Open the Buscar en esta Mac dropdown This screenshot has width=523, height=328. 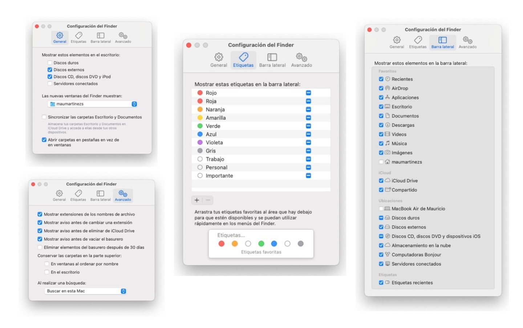tap(85, 291)
